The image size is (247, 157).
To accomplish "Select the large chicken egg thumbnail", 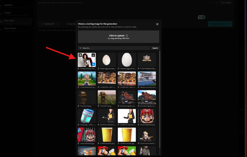I will click(127, 60).
